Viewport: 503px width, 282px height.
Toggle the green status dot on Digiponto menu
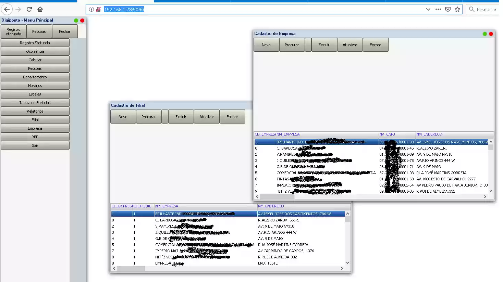75,20
